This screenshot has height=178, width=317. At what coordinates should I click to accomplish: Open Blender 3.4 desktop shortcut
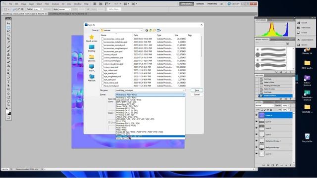(x=307, y=51)
